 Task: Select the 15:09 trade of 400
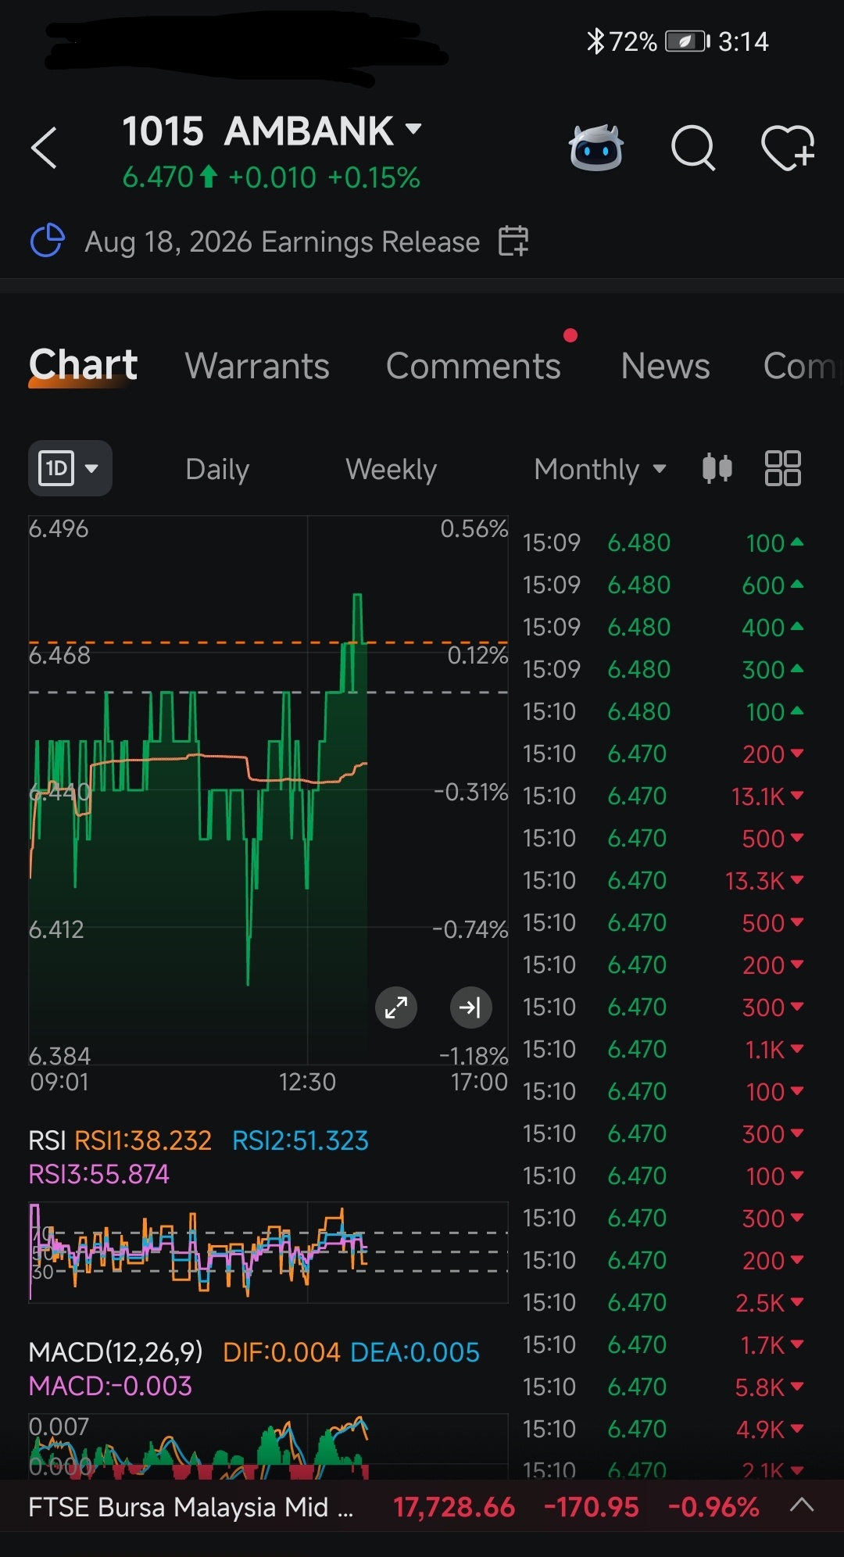point(663,627)
